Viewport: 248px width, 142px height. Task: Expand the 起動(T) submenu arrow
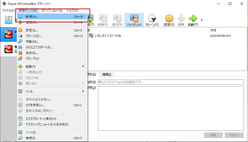(x=83, y=66)
